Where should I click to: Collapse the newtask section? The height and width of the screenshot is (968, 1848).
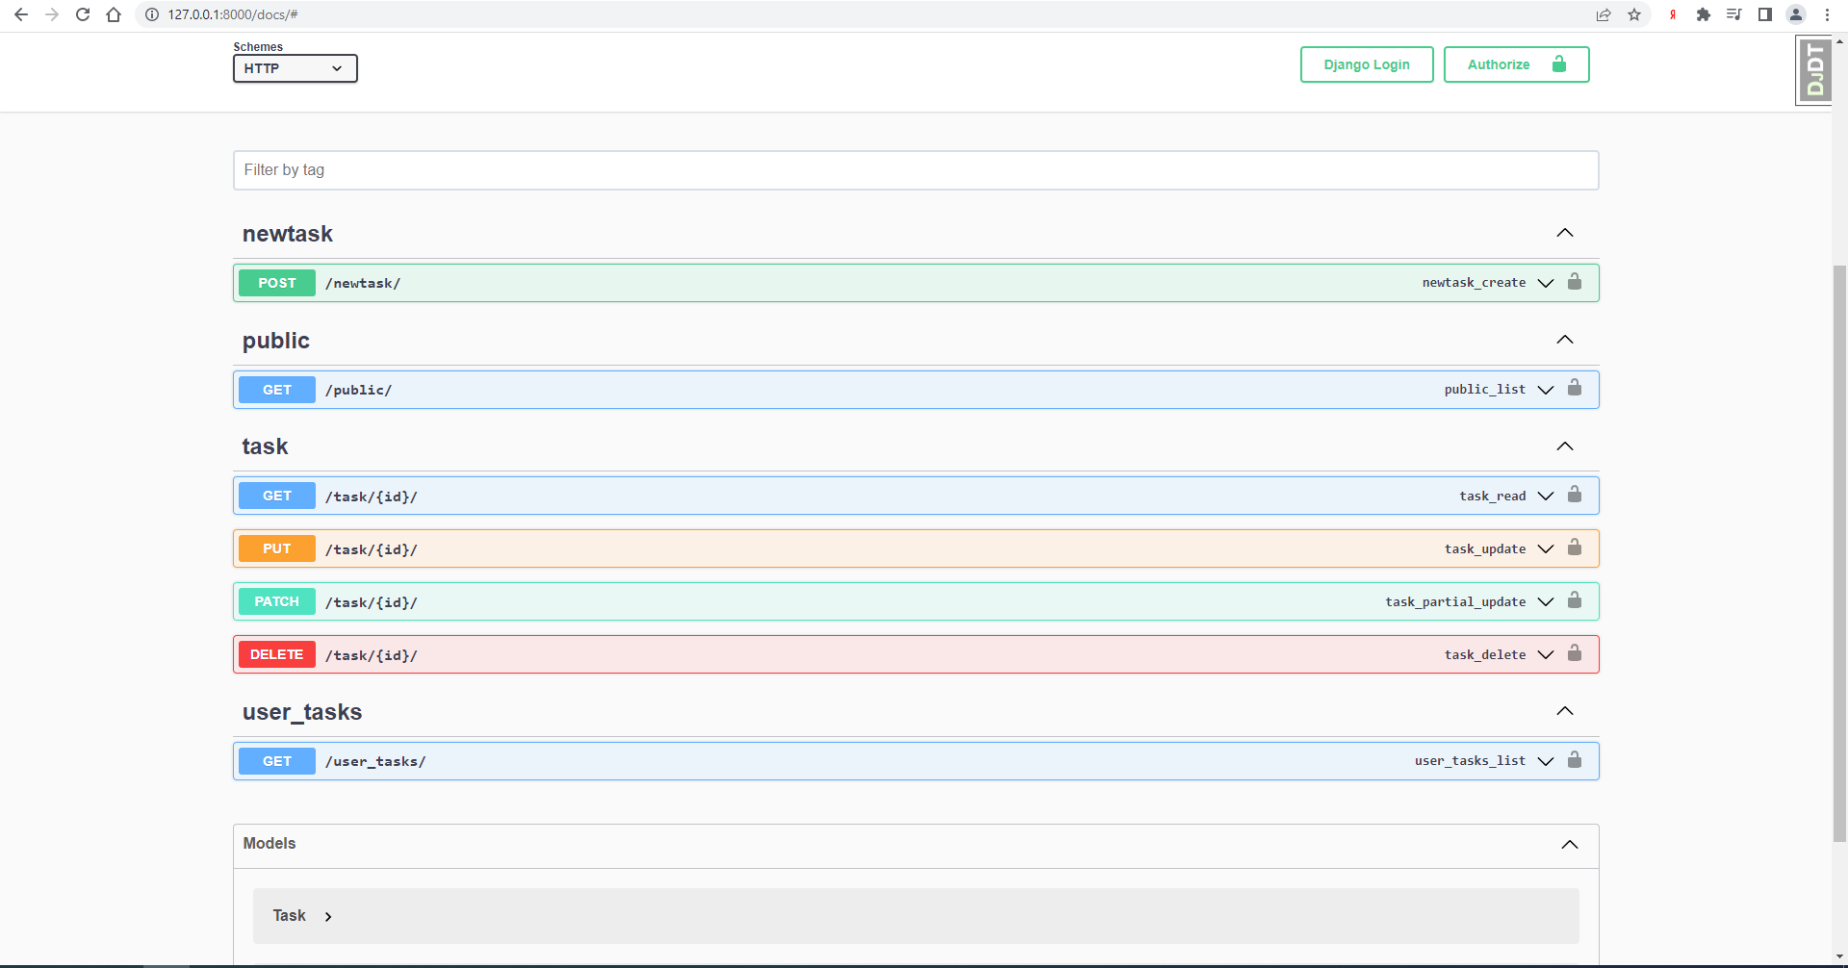click(1565, 233)
